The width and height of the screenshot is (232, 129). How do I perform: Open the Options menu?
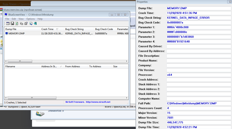pyautogui.click(x=30, y=19)
